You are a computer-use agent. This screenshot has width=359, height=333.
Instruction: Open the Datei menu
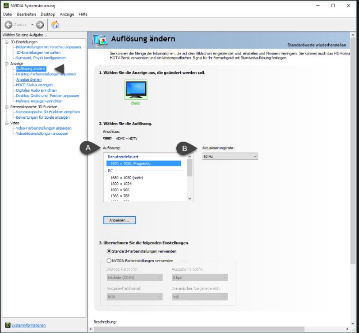pyautogui.click(x=8, y=14)
